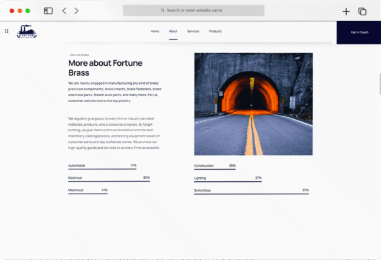Go forward using the browser forward arrow
381x260 pixels.
point(76,11)
